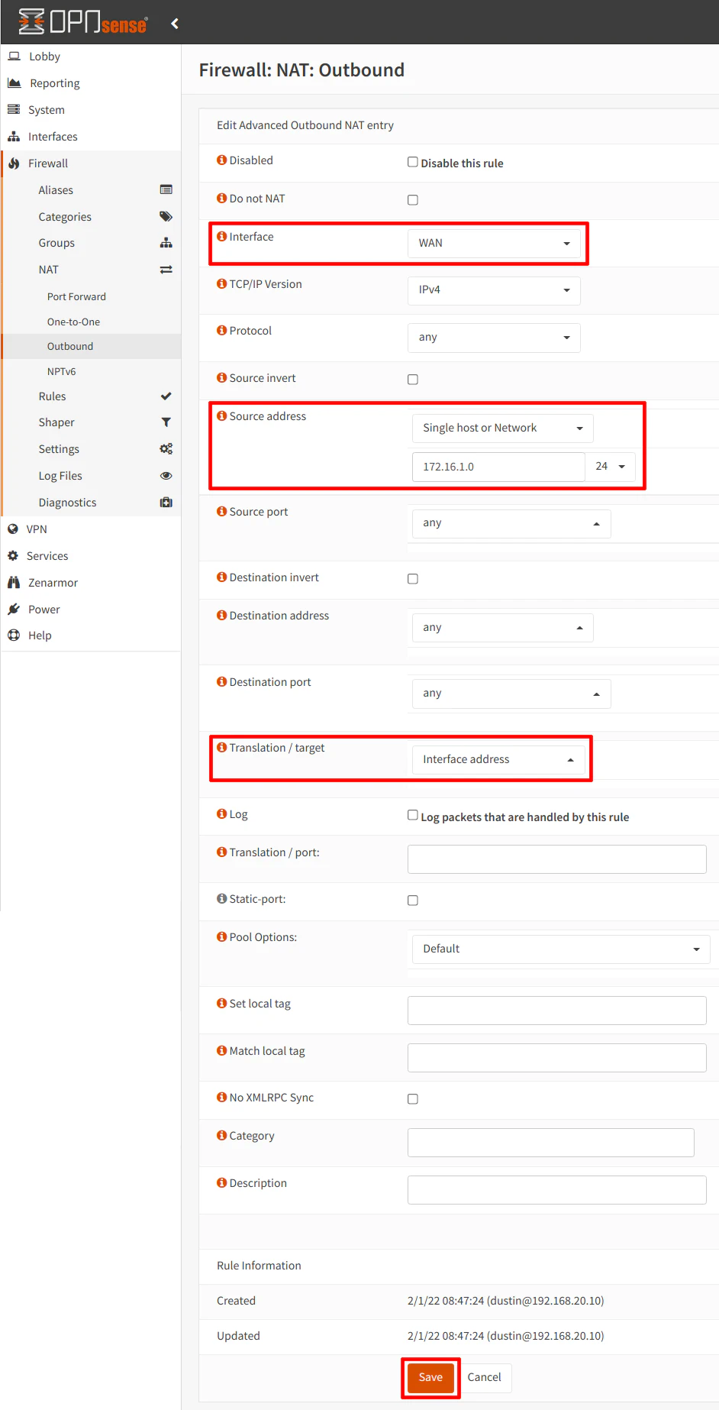The height and width of the screenshot is (1410, 719).
Task: Click the OPNsense logo
Action: 82,22
